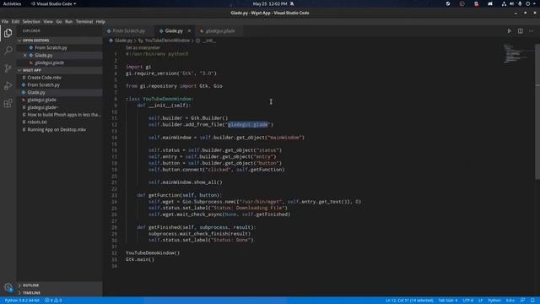Image resolution: width=540 pixels, height=304 pixels.
Task: Open notifications bell in status bar
Action: (x=532, y=301)
